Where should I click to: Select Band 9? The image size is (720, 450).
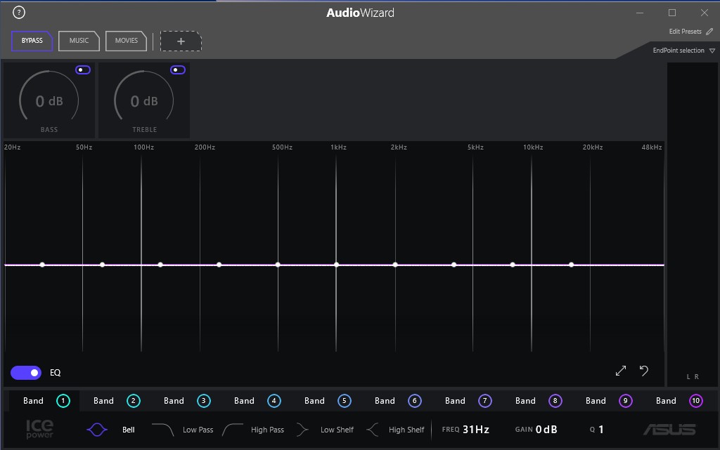[x=608, y=401]
